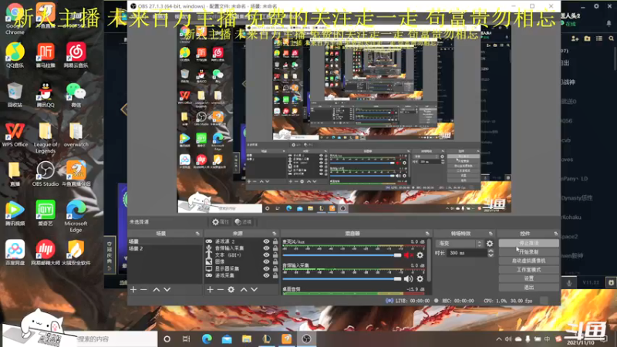This screenshot has height=347, width=617.
Task: Open the QQ音乐 desktop icon
Action: (15, 55)
